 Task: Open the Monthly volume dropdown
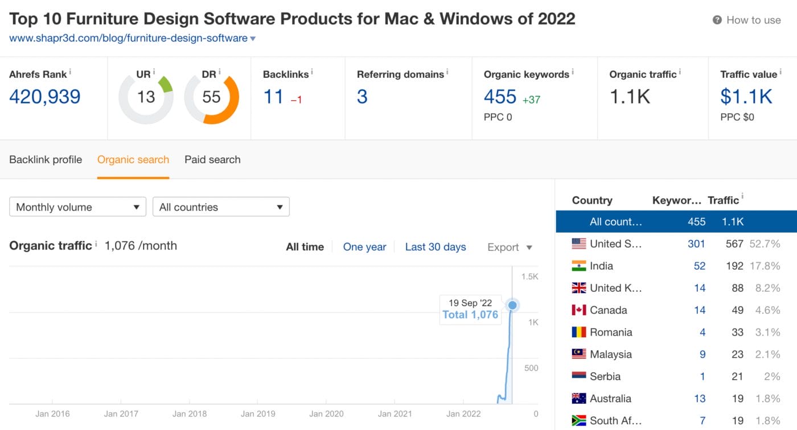tap(77, 207)
